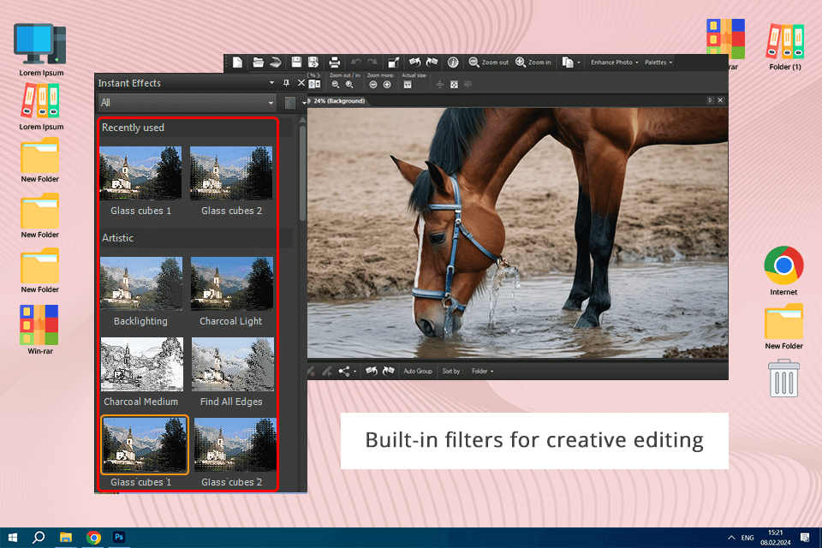Open Chrome from the taskbar
The image size is (822, 548).
(x=93, y=538)
